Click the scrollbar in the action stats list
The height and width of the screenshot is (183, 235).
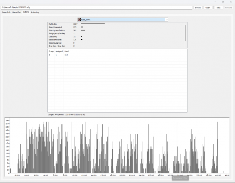[185, 33]
